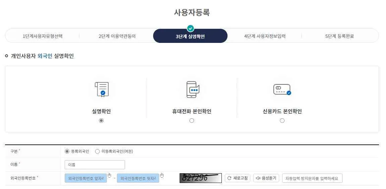Click the virtual keypad mouse icon after back number field
Screen dimensions: 386x189
click(x=162, y=176)
